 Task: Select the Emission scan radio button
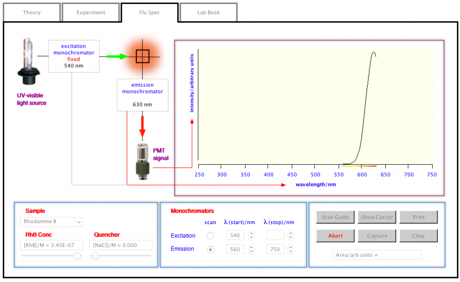[210, 250]
